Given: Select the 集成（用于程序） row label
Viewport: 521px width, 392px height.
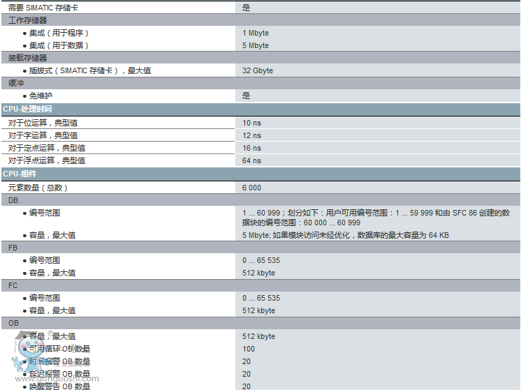Looking at the screenshot, I should (59, 33).
